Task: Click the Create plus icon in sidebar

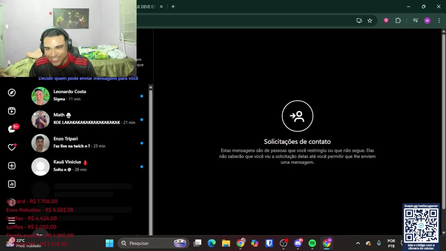Action: [12, 166]
